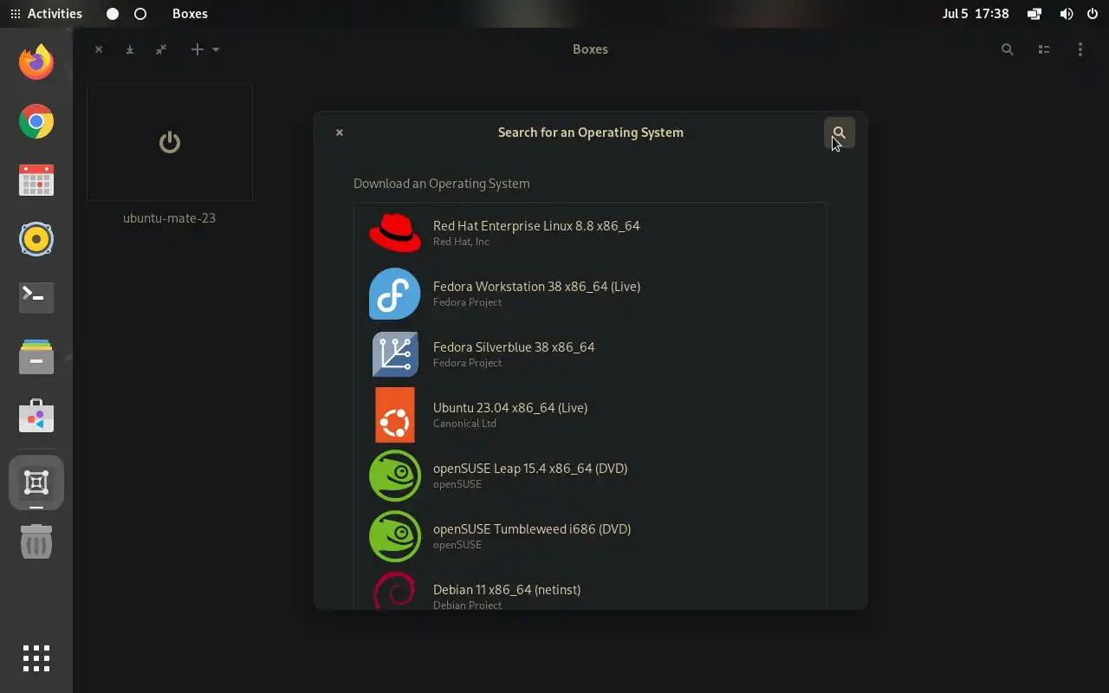1109x693 pixels.
Task: Click the Fedora Silverblue logo icon
Action: (x=395, y=354)
